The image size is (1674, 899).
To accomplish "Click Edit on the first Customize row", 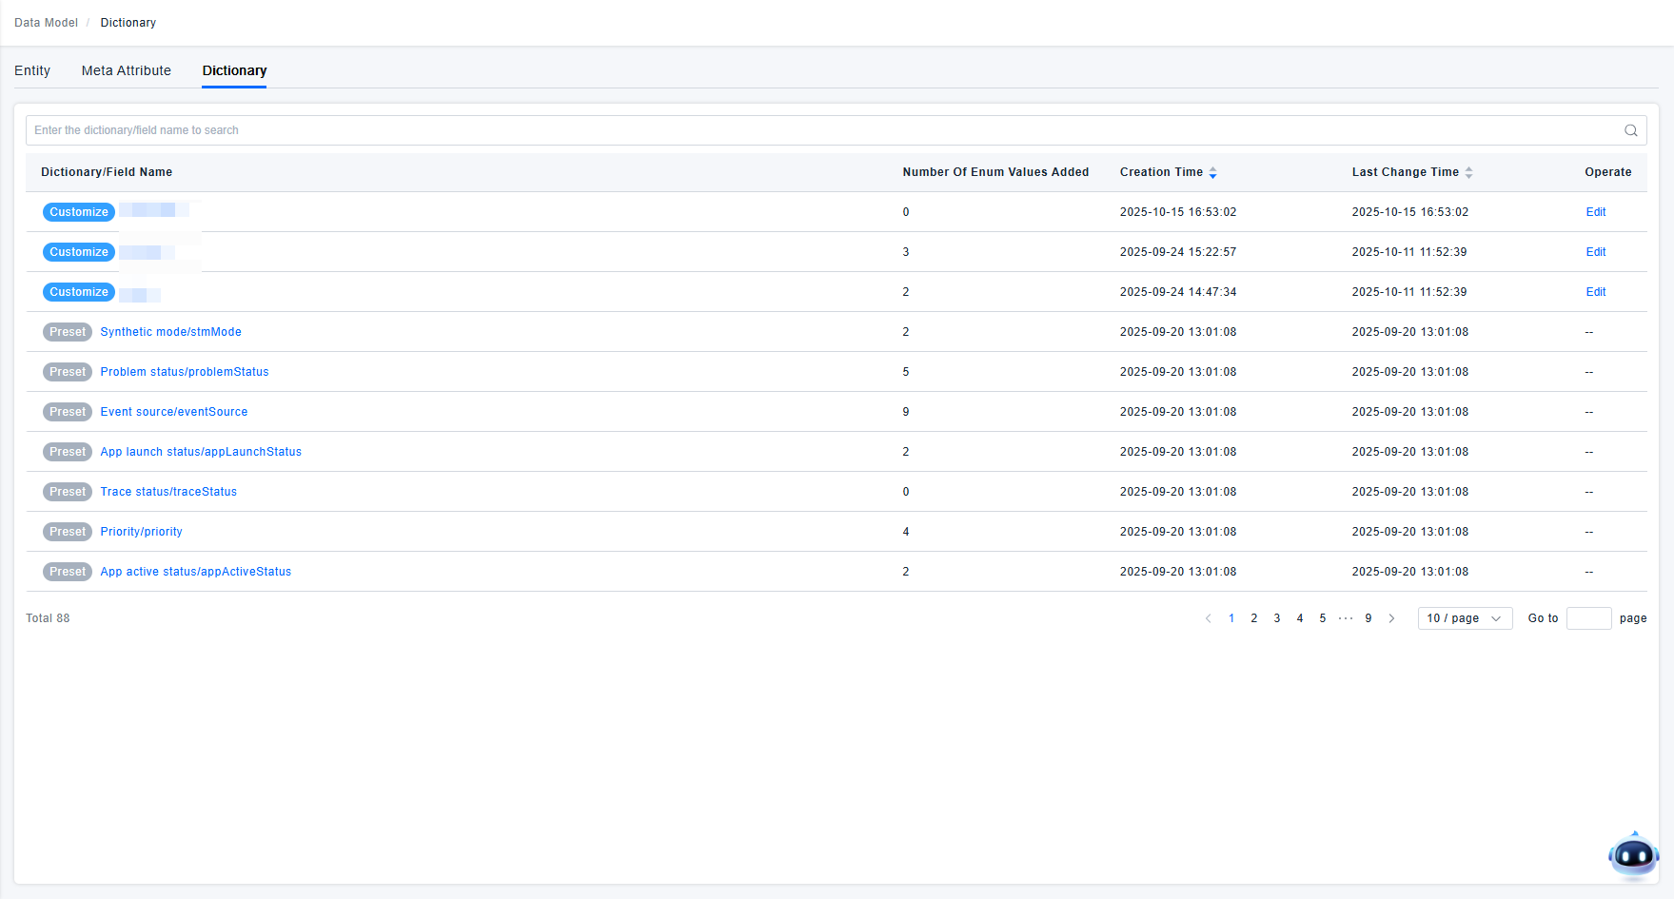I will point(1595,212).
